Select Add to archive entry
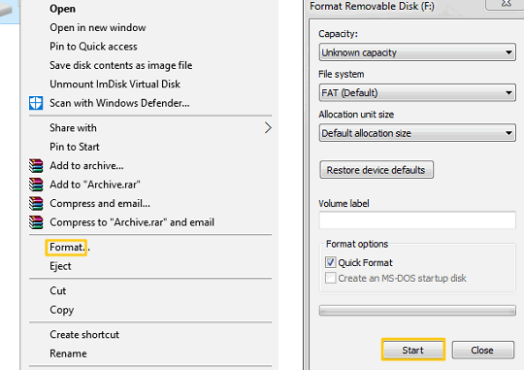524x370 pixels. tap(86, 166)
